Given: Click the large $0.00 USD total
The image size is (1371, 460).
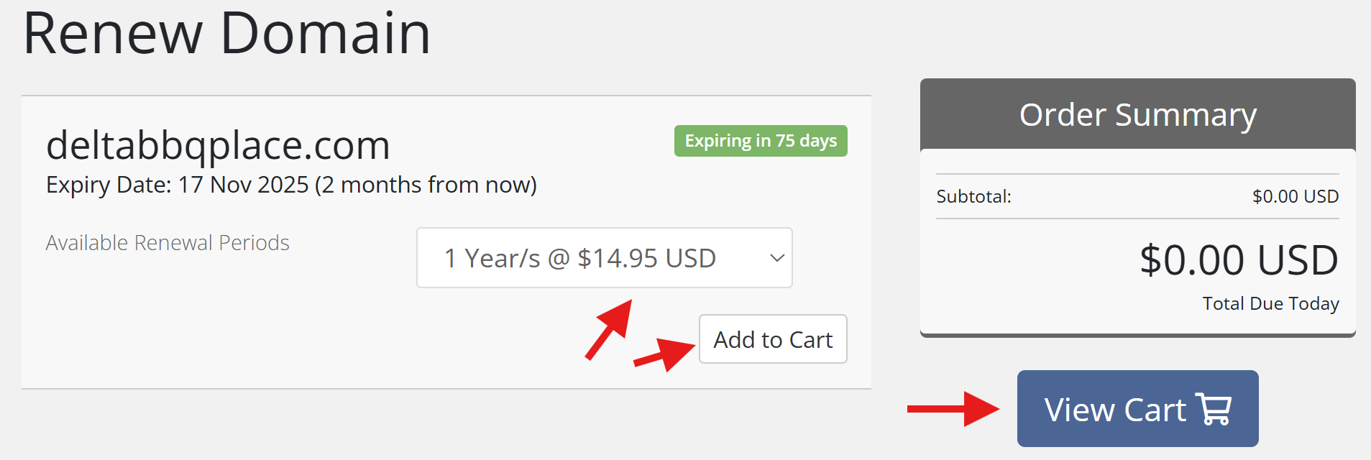Looking at the screenshot, I should [x=1239, y=260].
